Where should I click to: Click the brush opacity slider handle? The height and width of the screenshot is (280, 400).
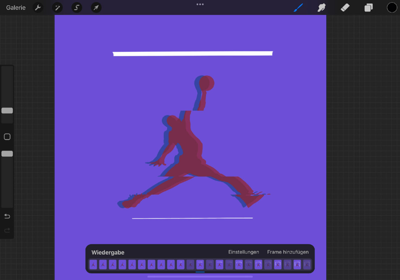point(7,154)
